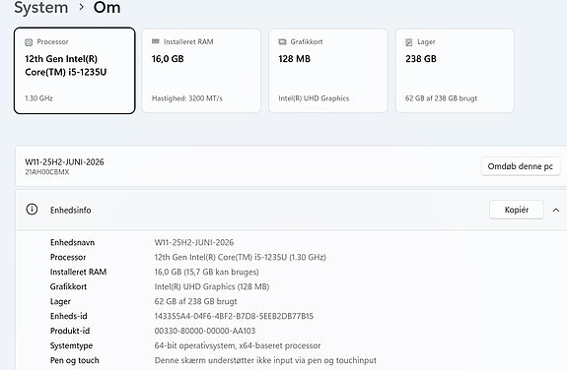The height and width of the screenshot is (370, 567).
Task: Click the Grafikkort row label
Action: point(68,286)
